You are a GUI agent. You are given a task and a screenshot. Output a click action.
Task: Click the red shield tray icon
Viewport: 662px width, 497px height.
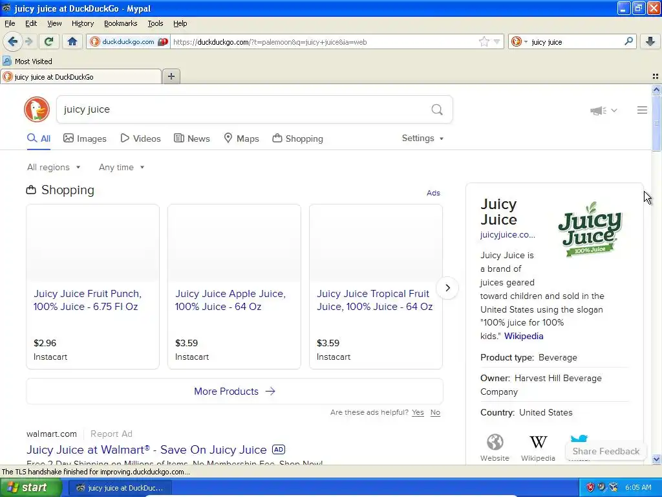click(x=590, y=487)
